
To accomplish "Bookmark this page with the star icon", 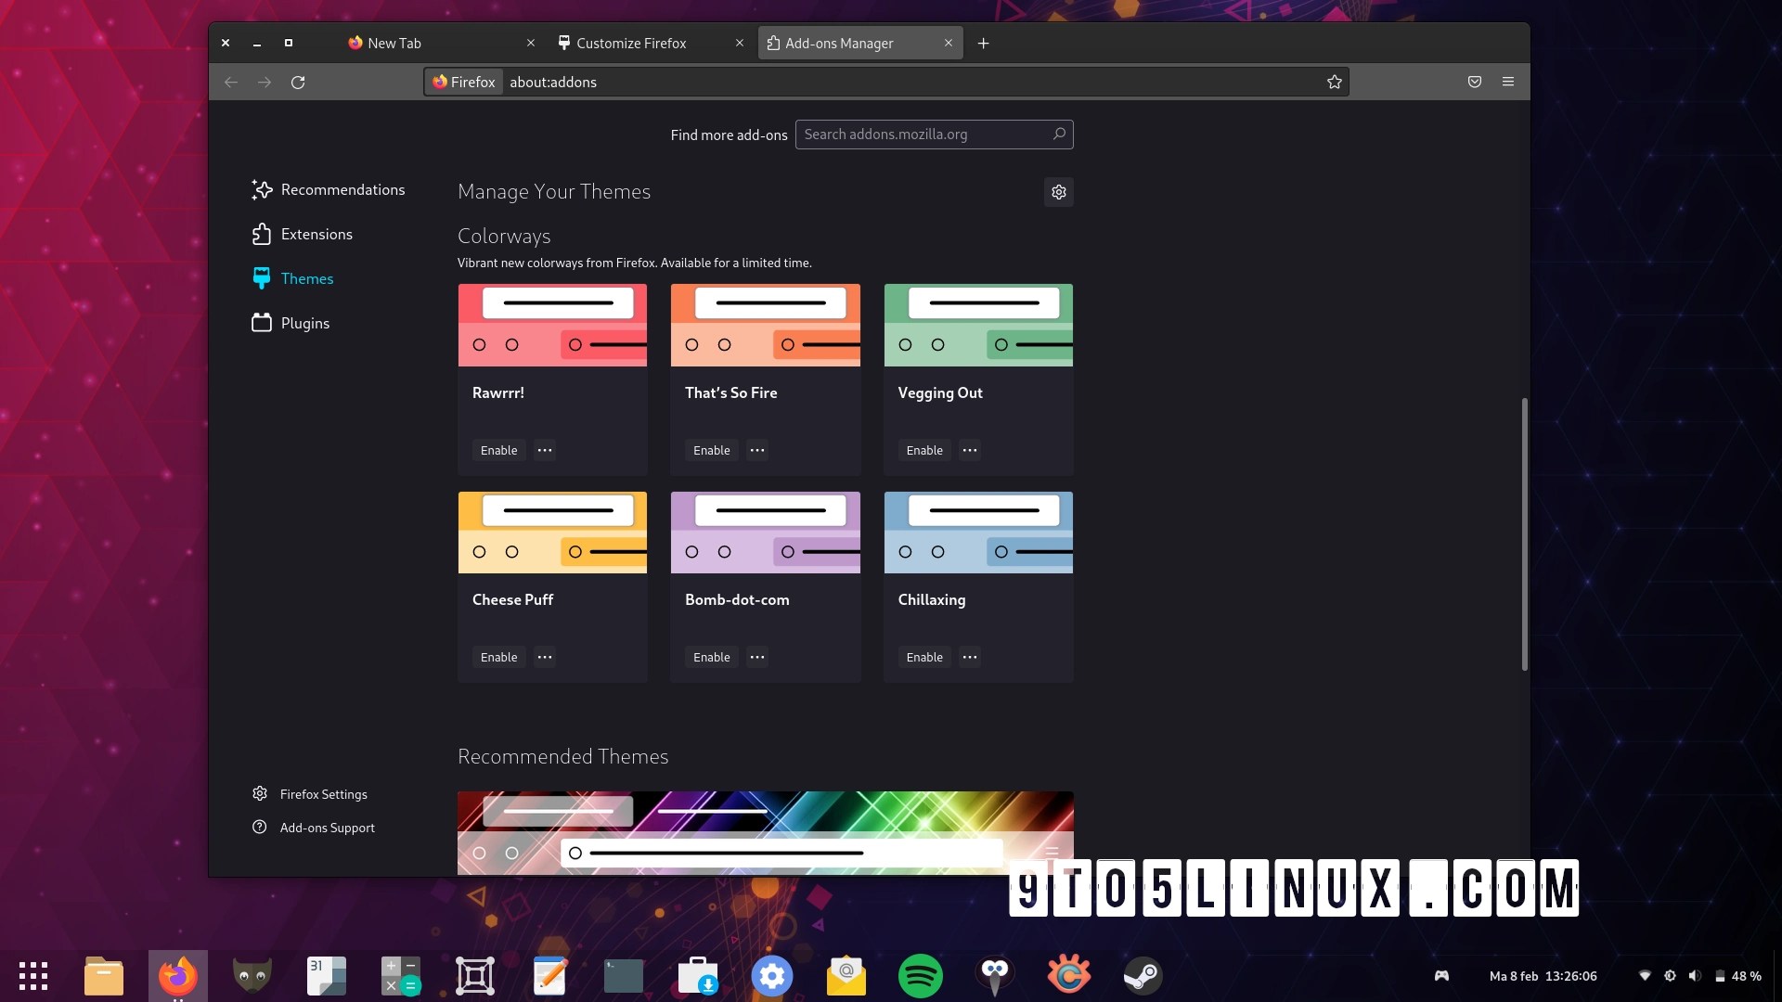I will pyautogui.click(x=1334, y=82).
